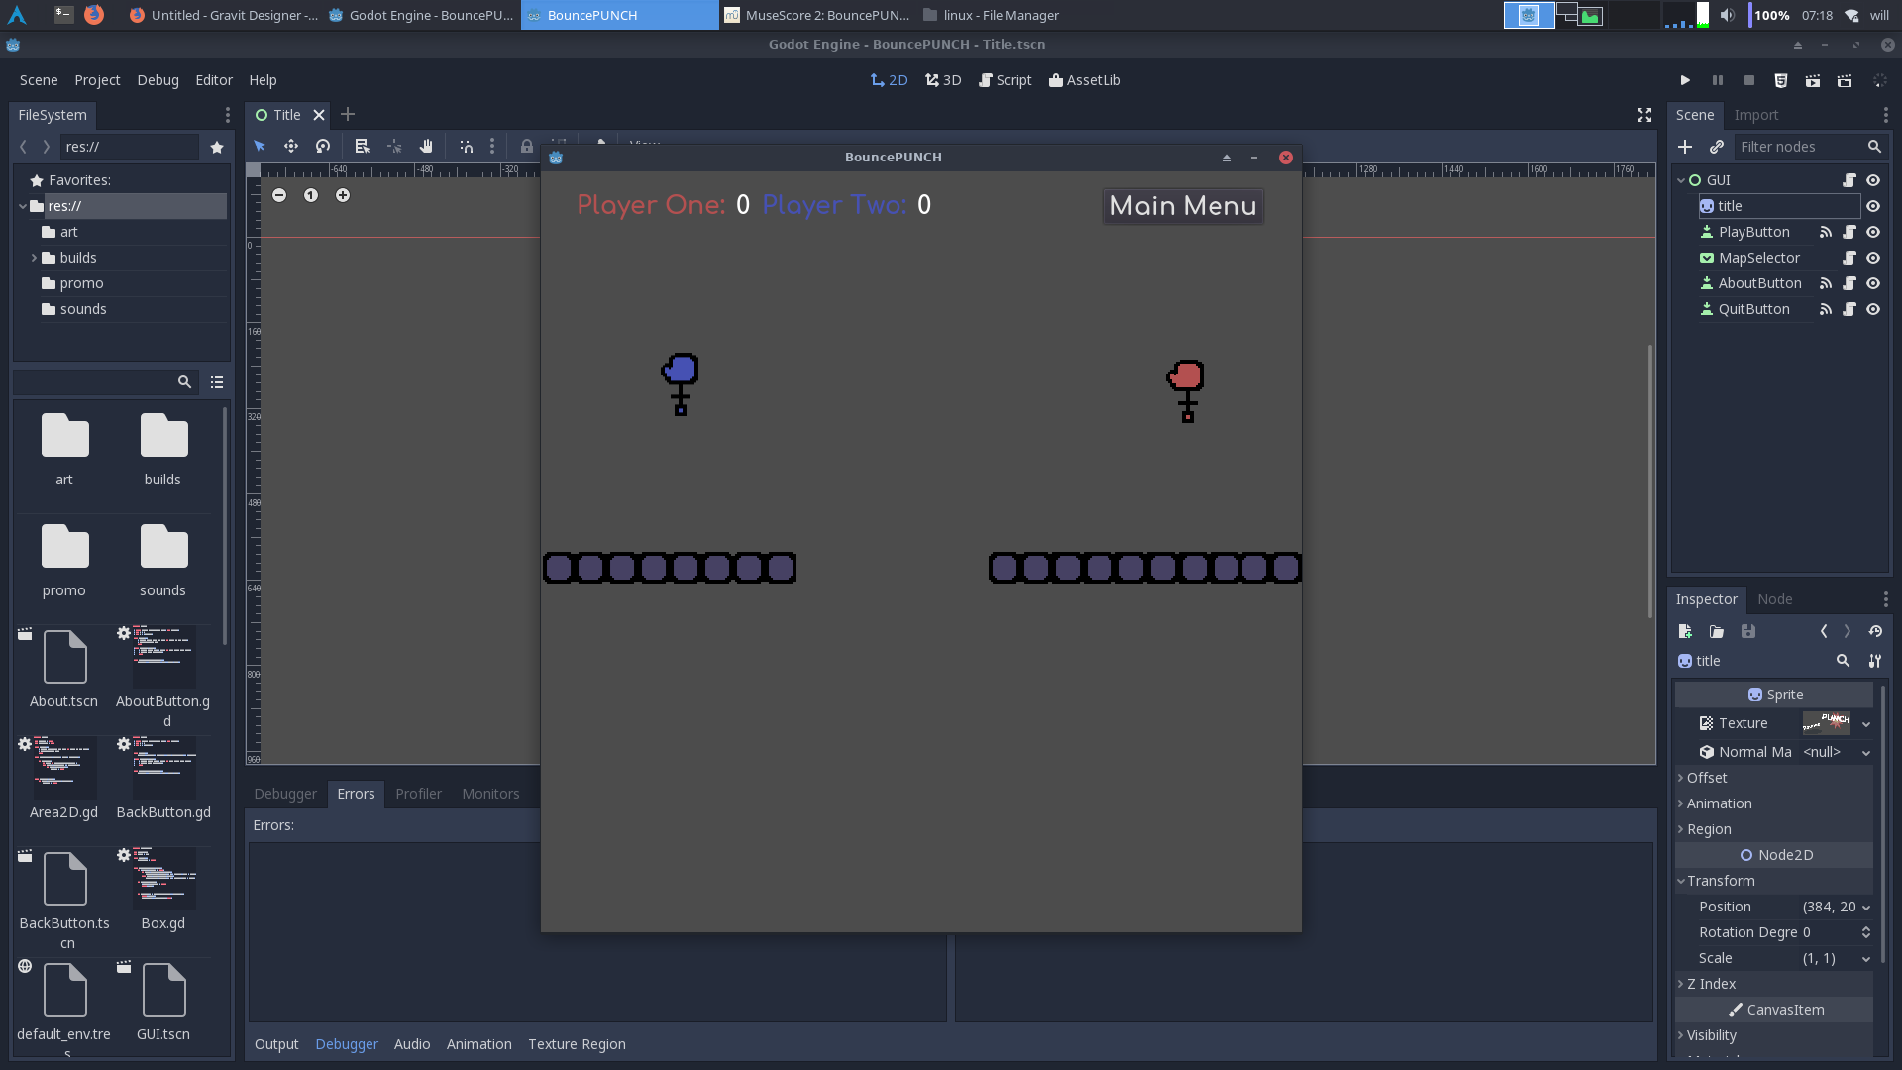Viewport: 1902px width, 1070px height.
Task: Open the Debug menu
Action: coord(158,80)
